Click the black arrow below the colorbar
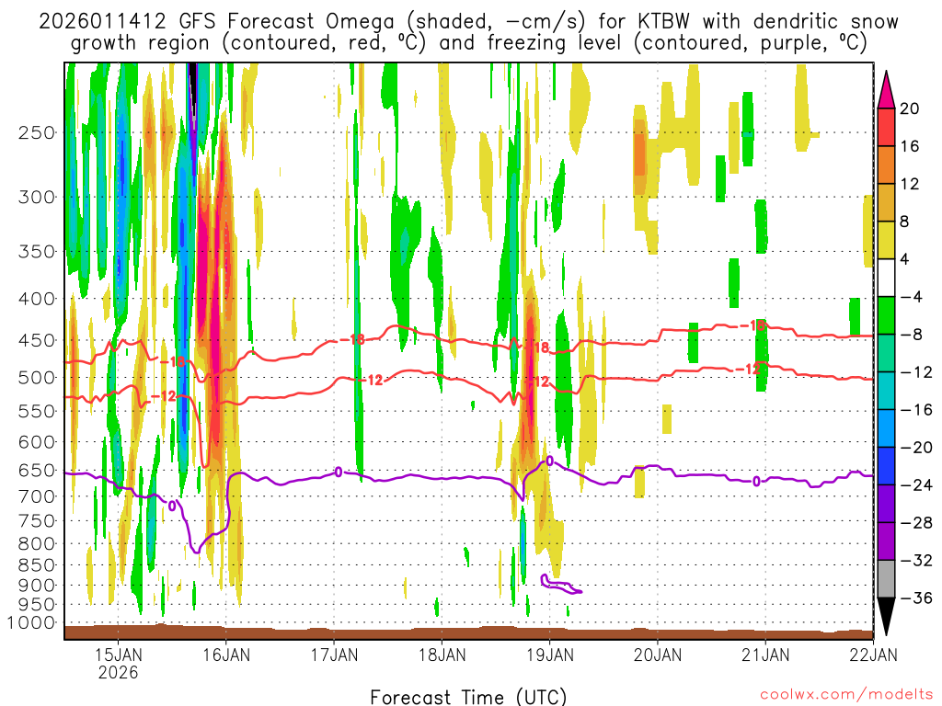Screen dimensions: 942x706 [x=888, y=617]
